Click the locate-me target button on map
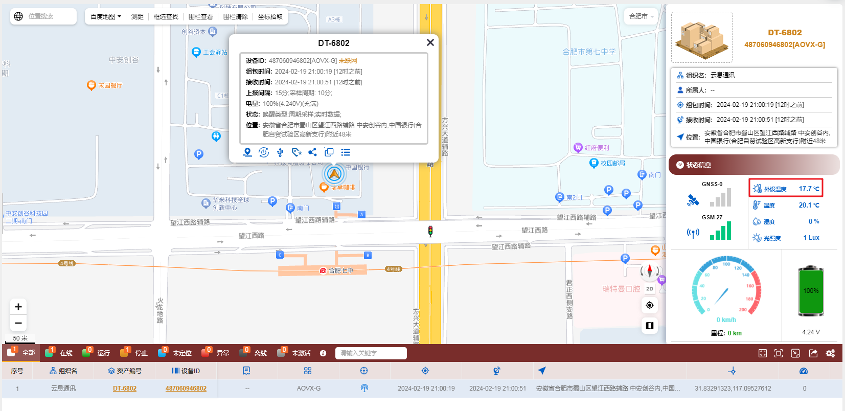Screen dimensions: 845x411 (x=650, y=305)
